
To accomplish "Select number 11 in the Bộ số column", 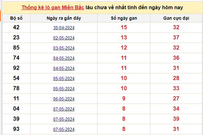I will (16, 98).
